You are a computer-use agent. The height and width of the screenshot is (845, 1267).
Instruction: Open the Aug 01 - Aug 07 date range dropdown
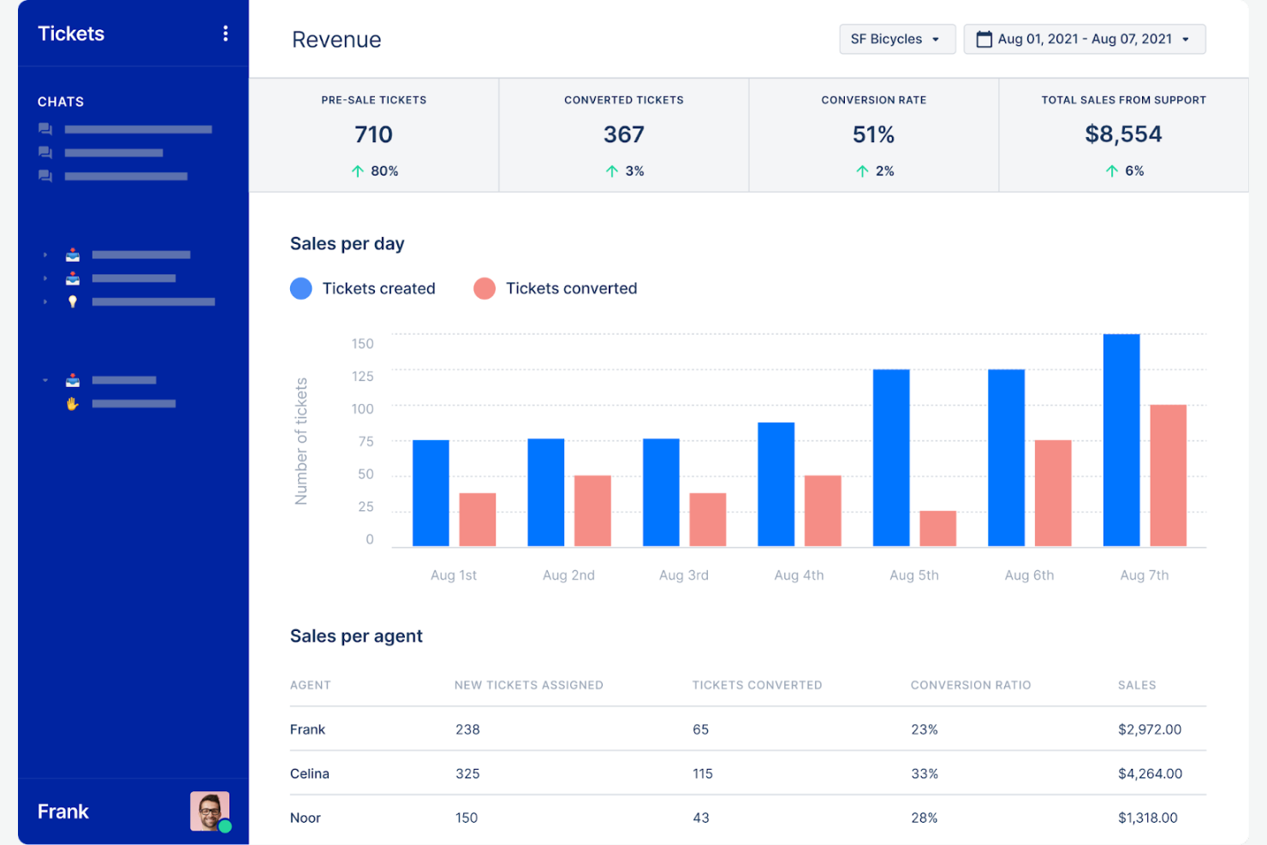coord(1085,39)
